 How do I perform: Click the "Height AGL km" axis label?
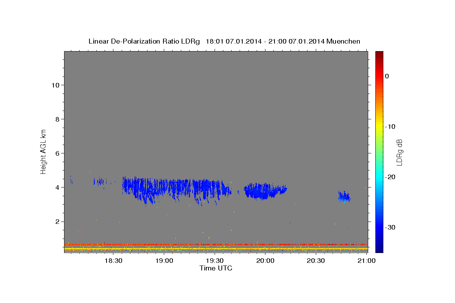(x=44, y=151)
